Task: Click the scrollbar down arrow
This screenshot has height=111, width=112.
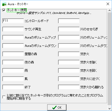Action: coord(109,108)
